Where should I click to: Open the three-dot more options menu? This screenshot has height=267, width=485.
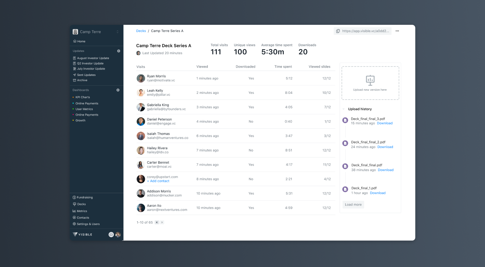click(x=397, y=31)
